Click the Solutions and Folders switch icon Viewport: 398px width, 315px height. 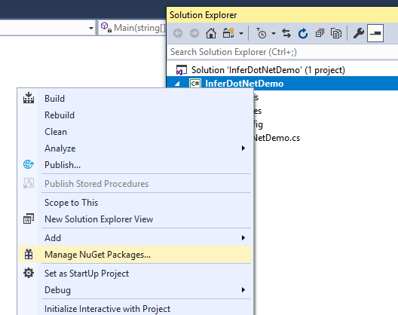coord(228,33)
